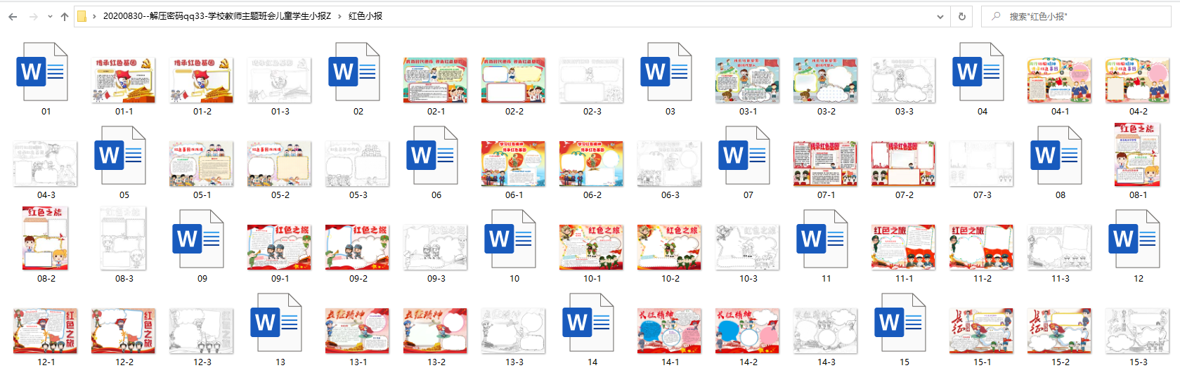
Task: Select the Word document named 13
Action: pyautogui.click(x=280, y=329)
